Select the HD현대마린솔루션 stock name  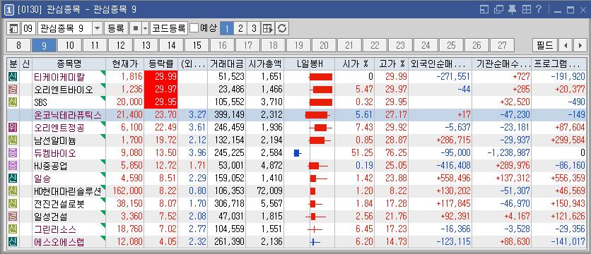[67, 191]
